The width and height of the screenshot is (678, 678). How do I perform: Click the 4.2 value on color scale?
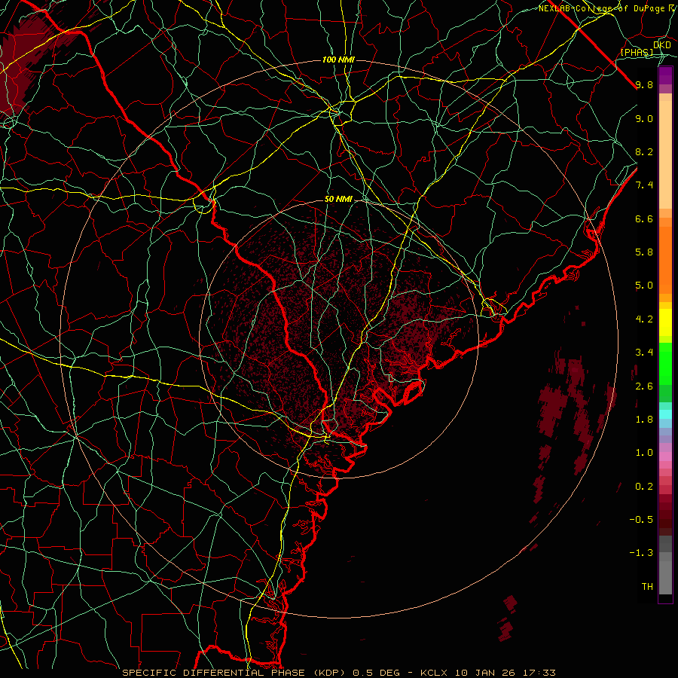coord(644,319)
